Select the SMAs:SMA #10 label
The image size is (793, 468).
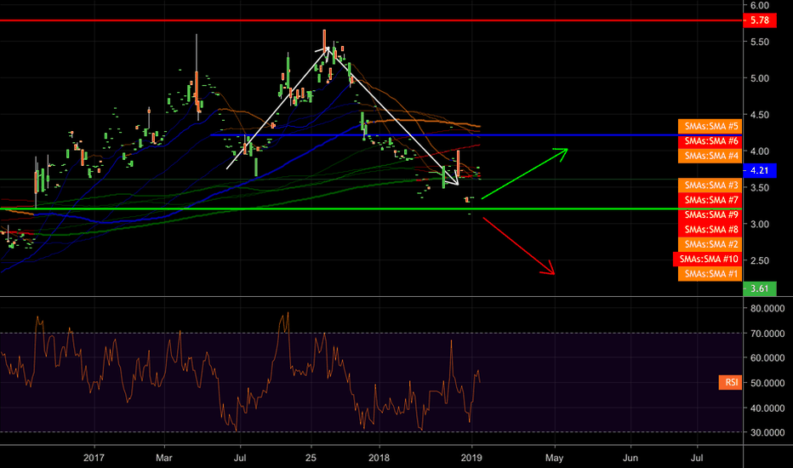click(708, 259)
